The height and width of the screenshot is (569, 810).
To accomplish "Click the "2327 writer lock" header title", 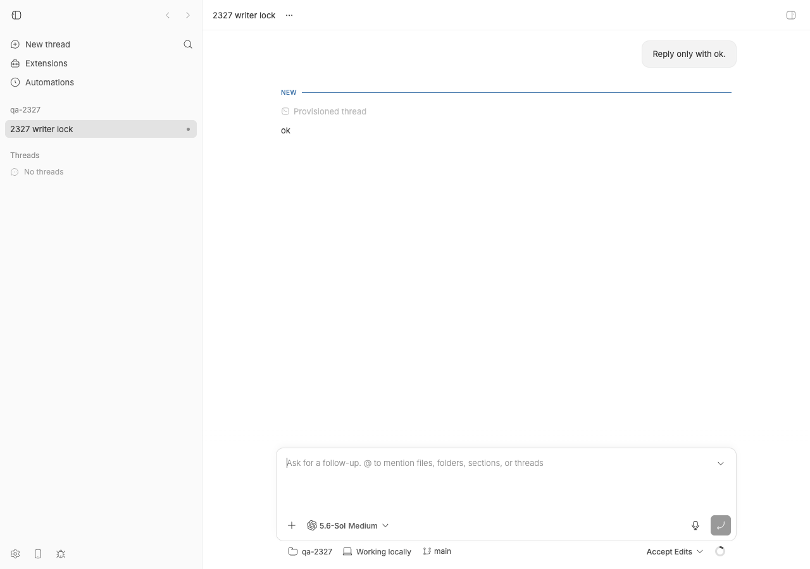I will tap(244, 15).
